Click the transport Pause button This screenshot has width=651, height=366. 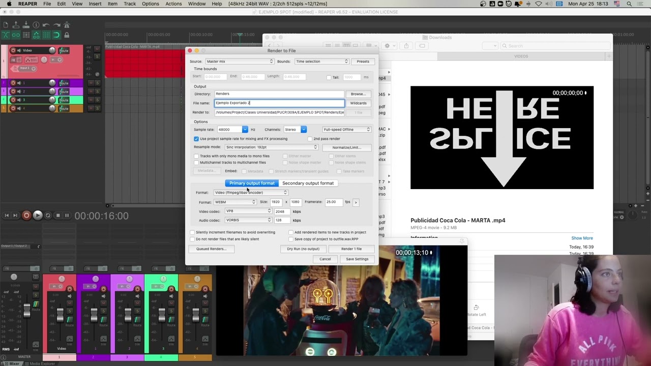click(x=67, y=216)
